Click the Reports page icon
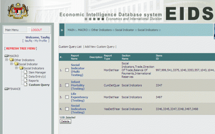The height and width of the screenshot is (134, 215). coord(26,80)
